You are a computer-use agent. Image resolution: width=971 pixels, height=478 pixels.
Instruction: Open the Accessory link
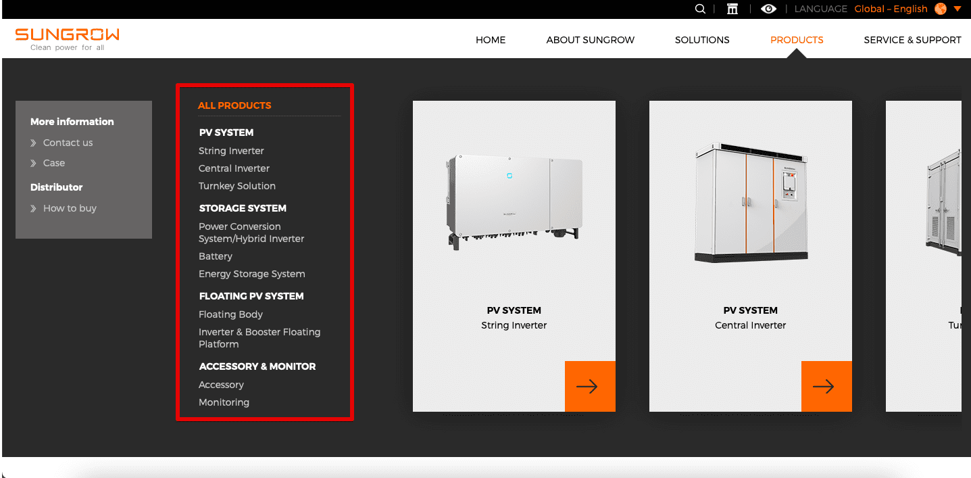[221, 385]
